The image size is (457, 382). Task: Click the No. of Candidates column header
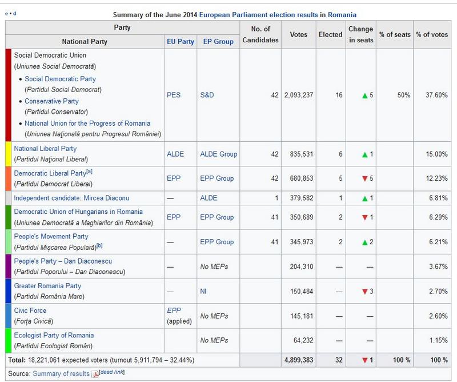(x=260, y=34)
